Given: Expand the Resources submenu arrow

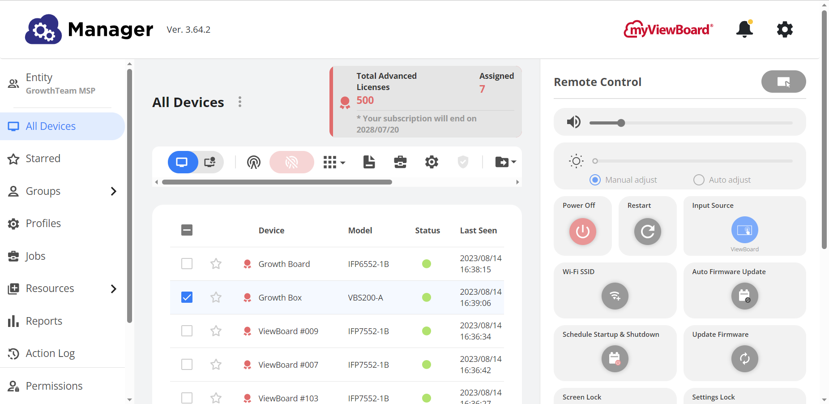Looking at the screenshot, I should [114, 289].
